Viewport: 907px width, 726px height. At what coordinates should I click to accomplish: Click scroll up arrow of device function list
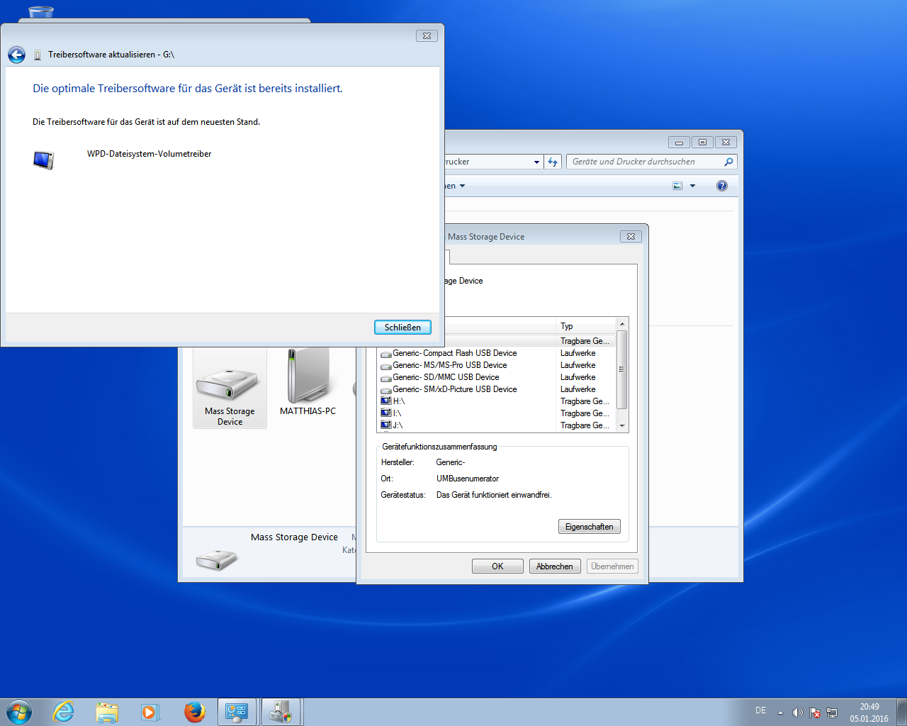tap(622, 324)
